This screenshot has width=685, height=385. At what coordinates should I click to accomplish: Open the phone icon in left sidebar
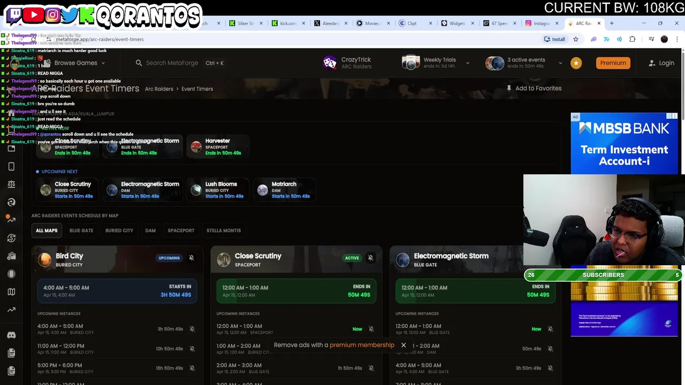(x=11, y=166)
